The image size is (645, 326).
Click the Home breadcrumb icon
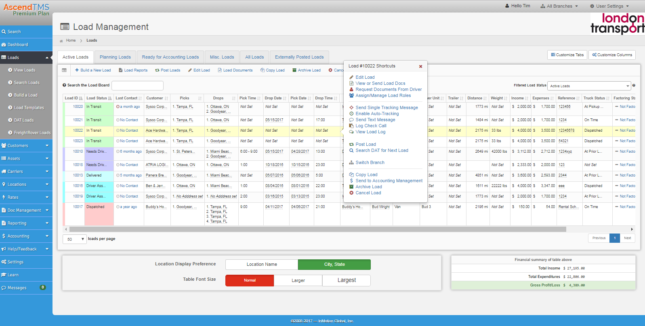click(x=61, y=41)
